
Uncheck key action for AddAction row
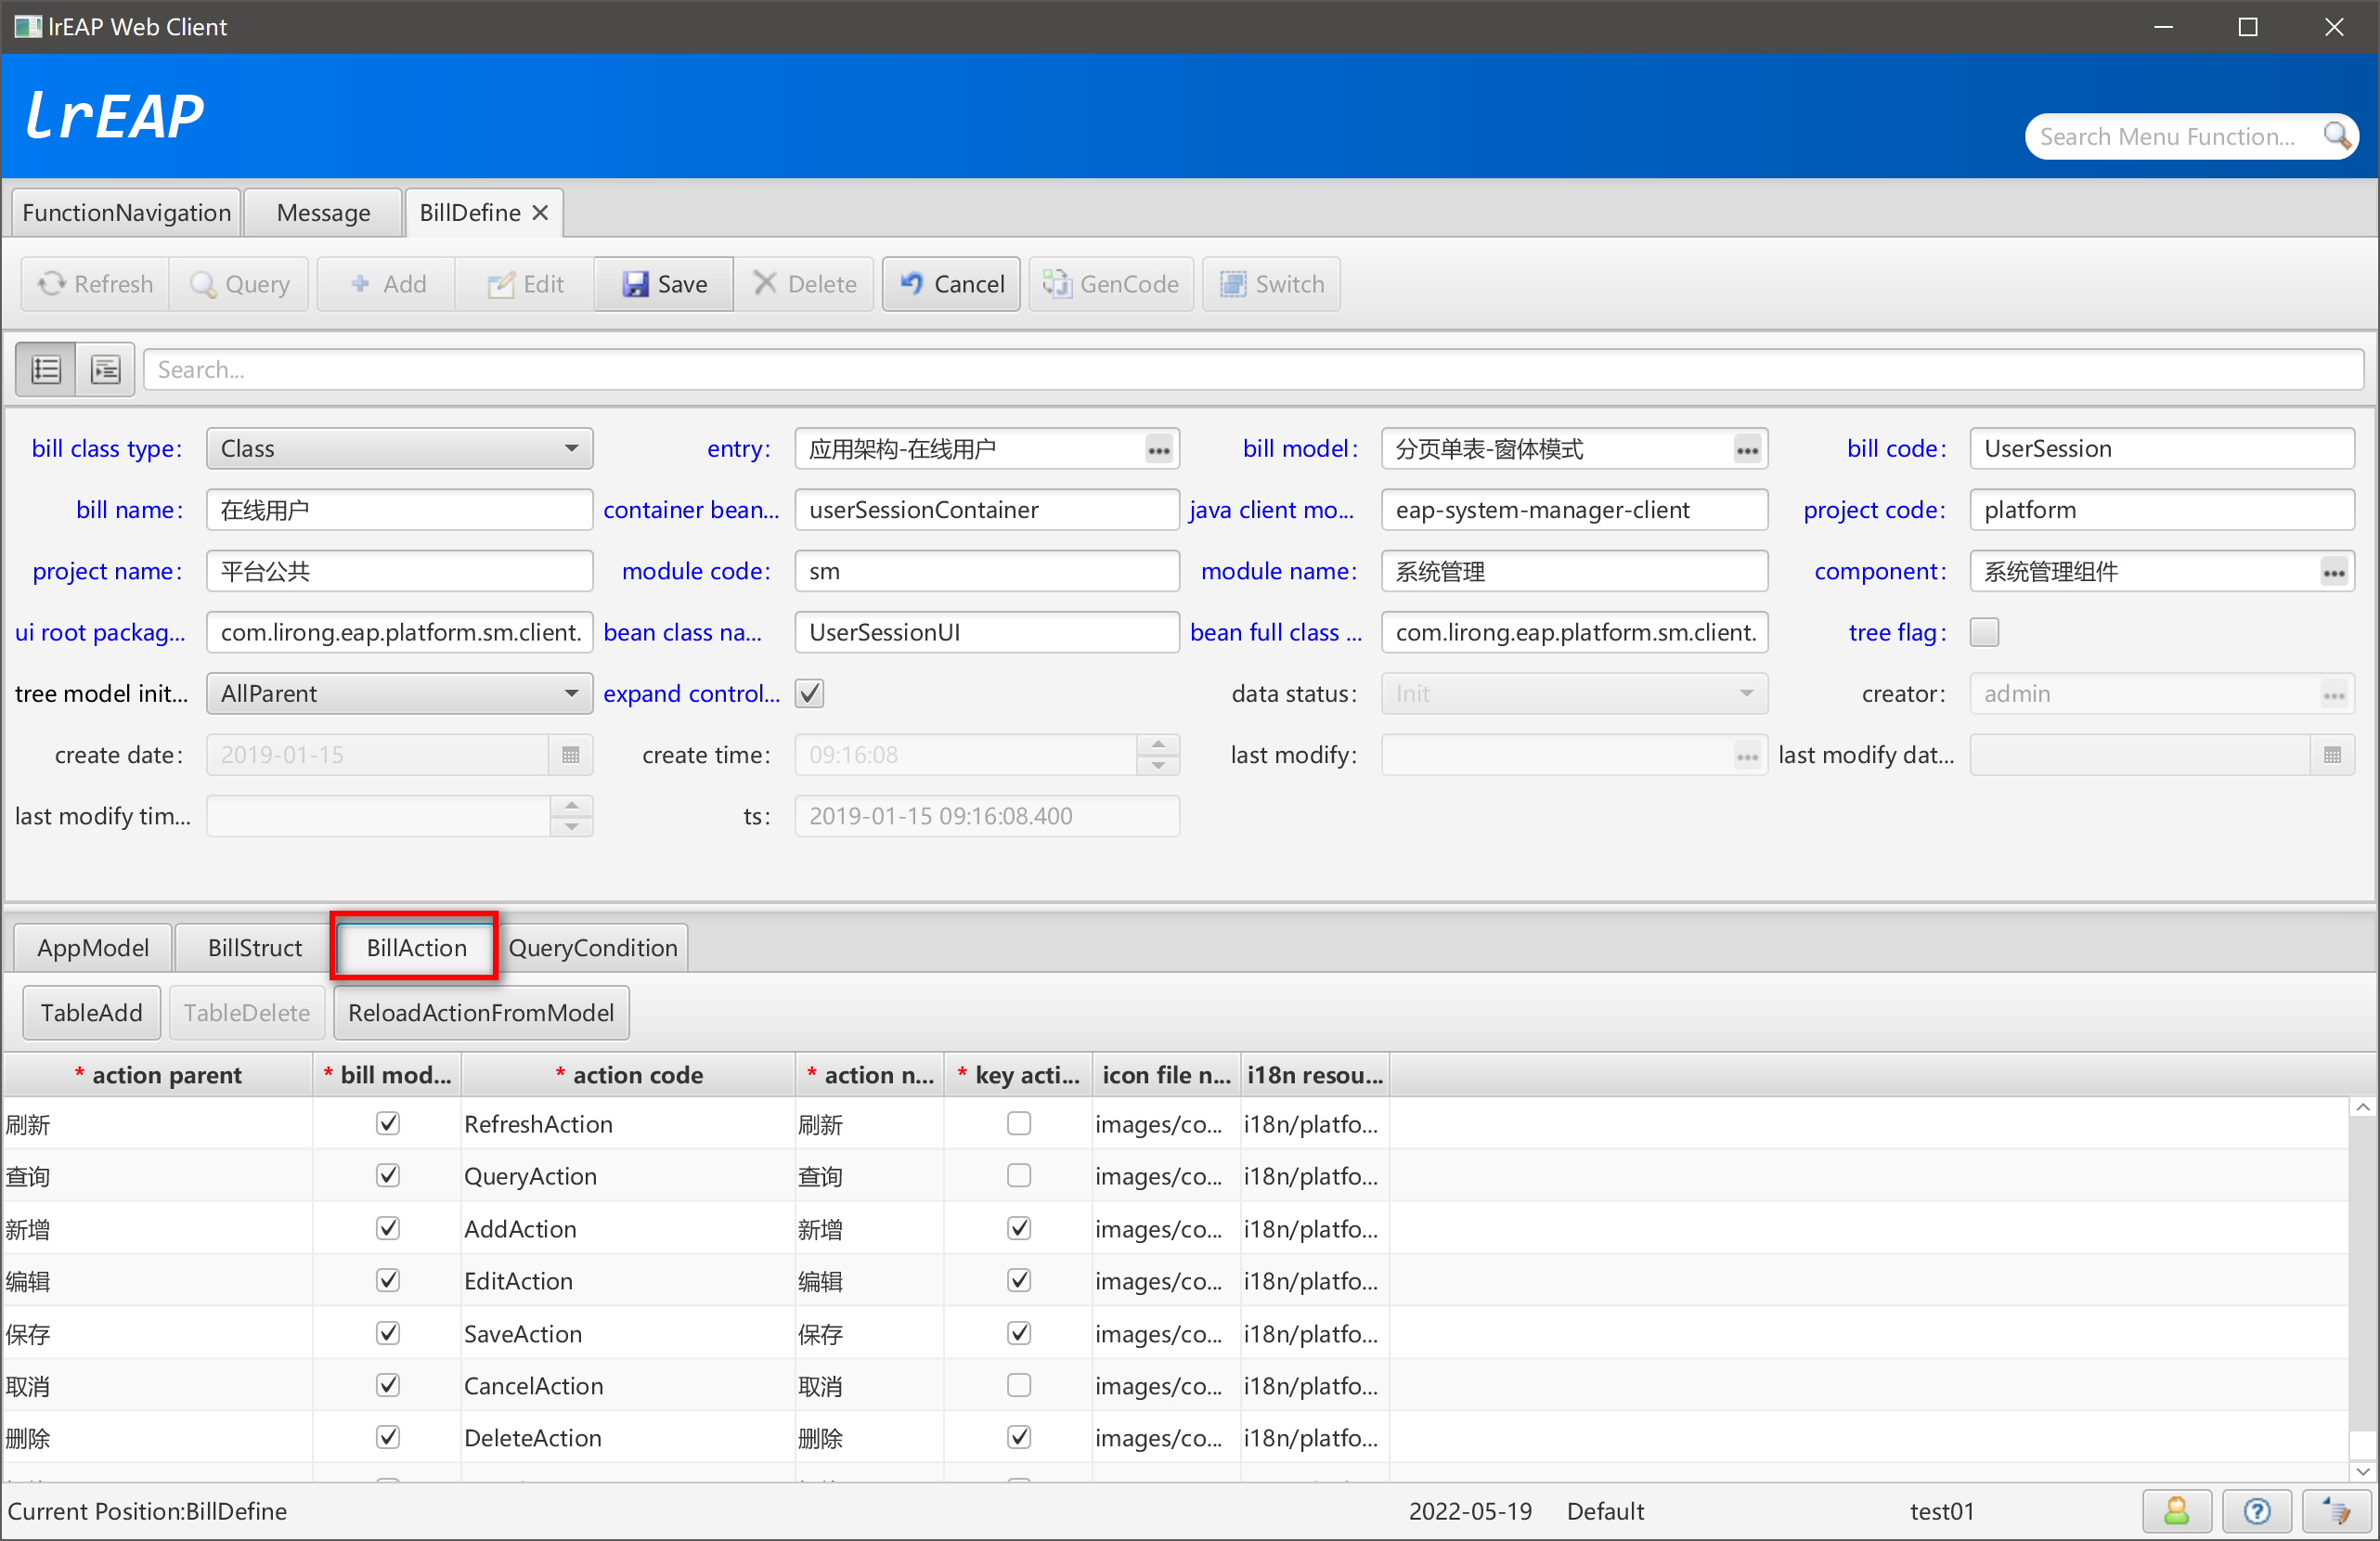pos(1019,1228)
